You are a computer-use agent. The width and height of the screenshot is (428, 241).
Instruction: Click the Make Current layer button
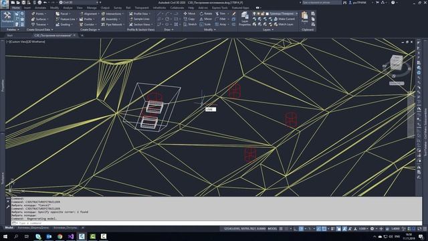tap(284, 19)
